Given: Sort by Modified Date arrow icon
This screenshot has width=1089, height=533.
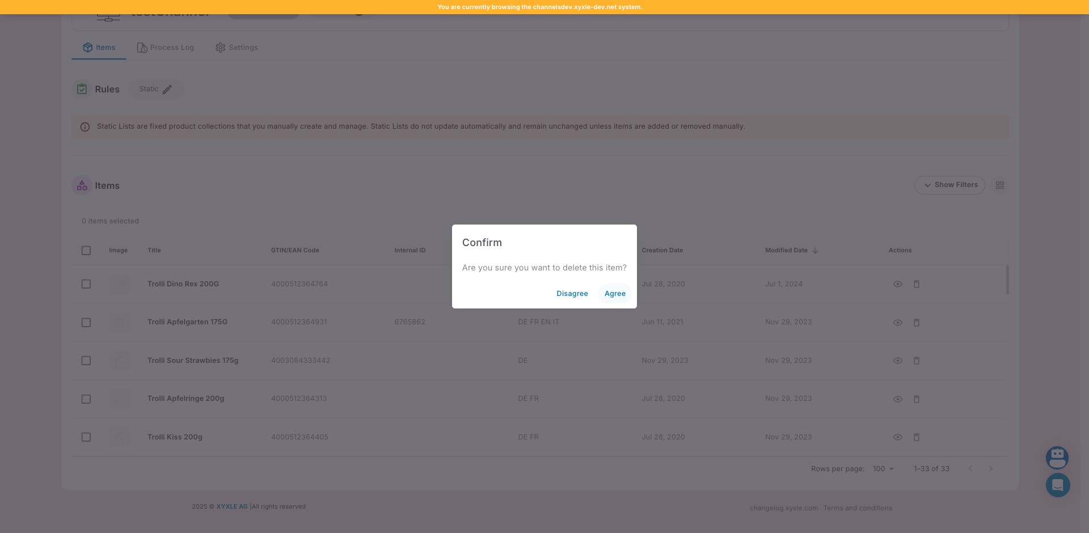Looking at the screenshot, I should coord(815,251).
